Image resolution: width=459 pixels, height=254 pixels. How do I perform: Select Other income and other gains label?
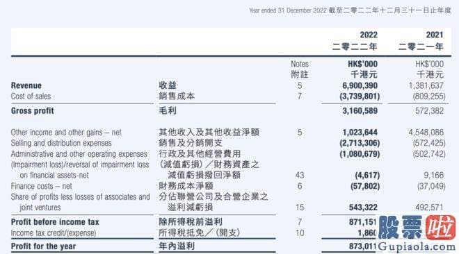coord(66,133)
